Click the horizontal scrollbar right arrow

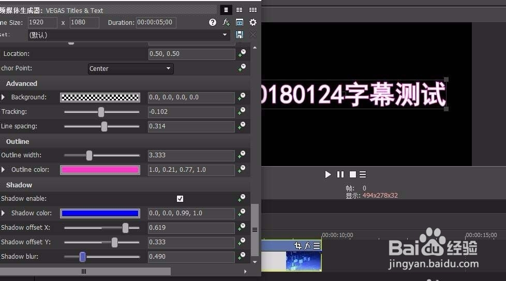[x=245, y=272]
